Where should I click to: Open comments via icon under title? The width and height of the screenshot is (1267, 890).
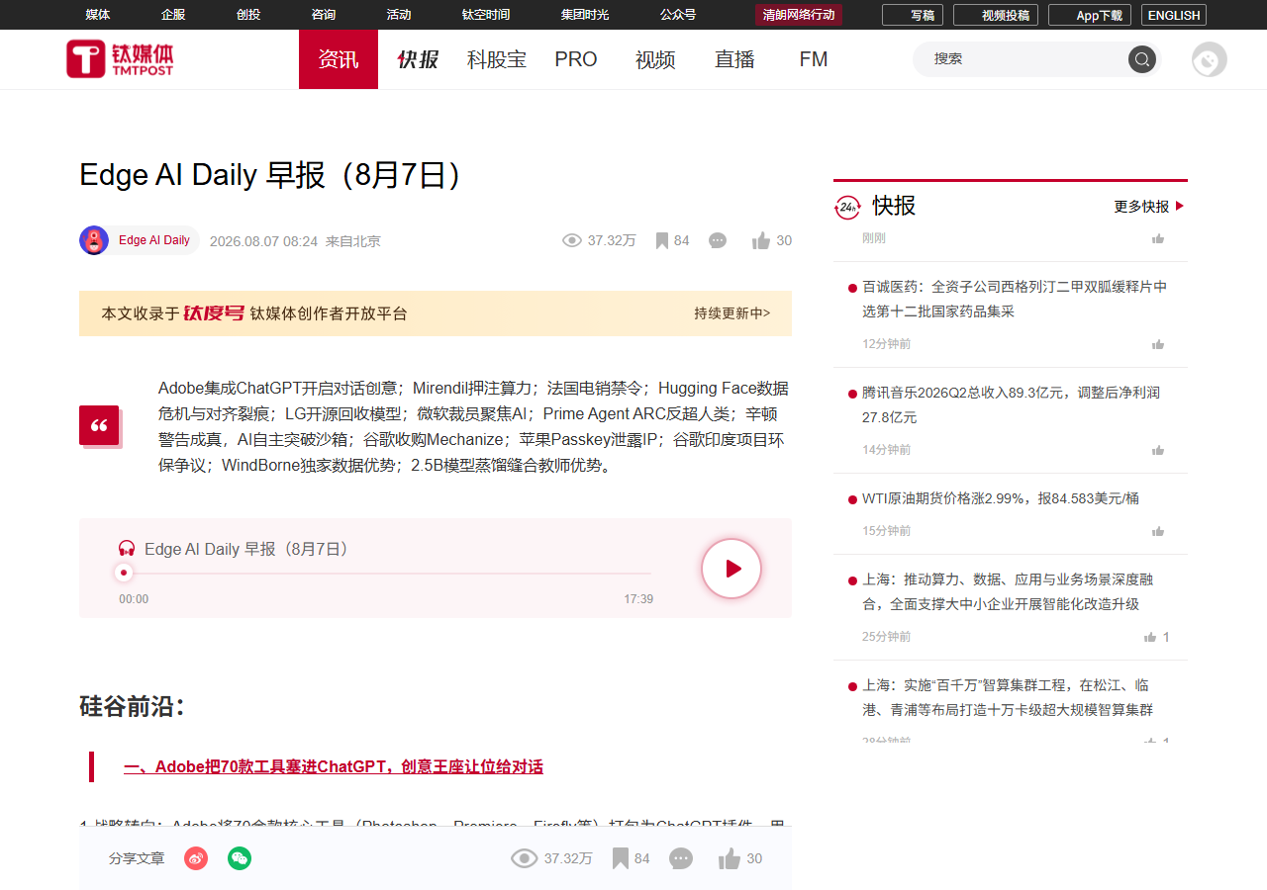click(x=718, y=240)
